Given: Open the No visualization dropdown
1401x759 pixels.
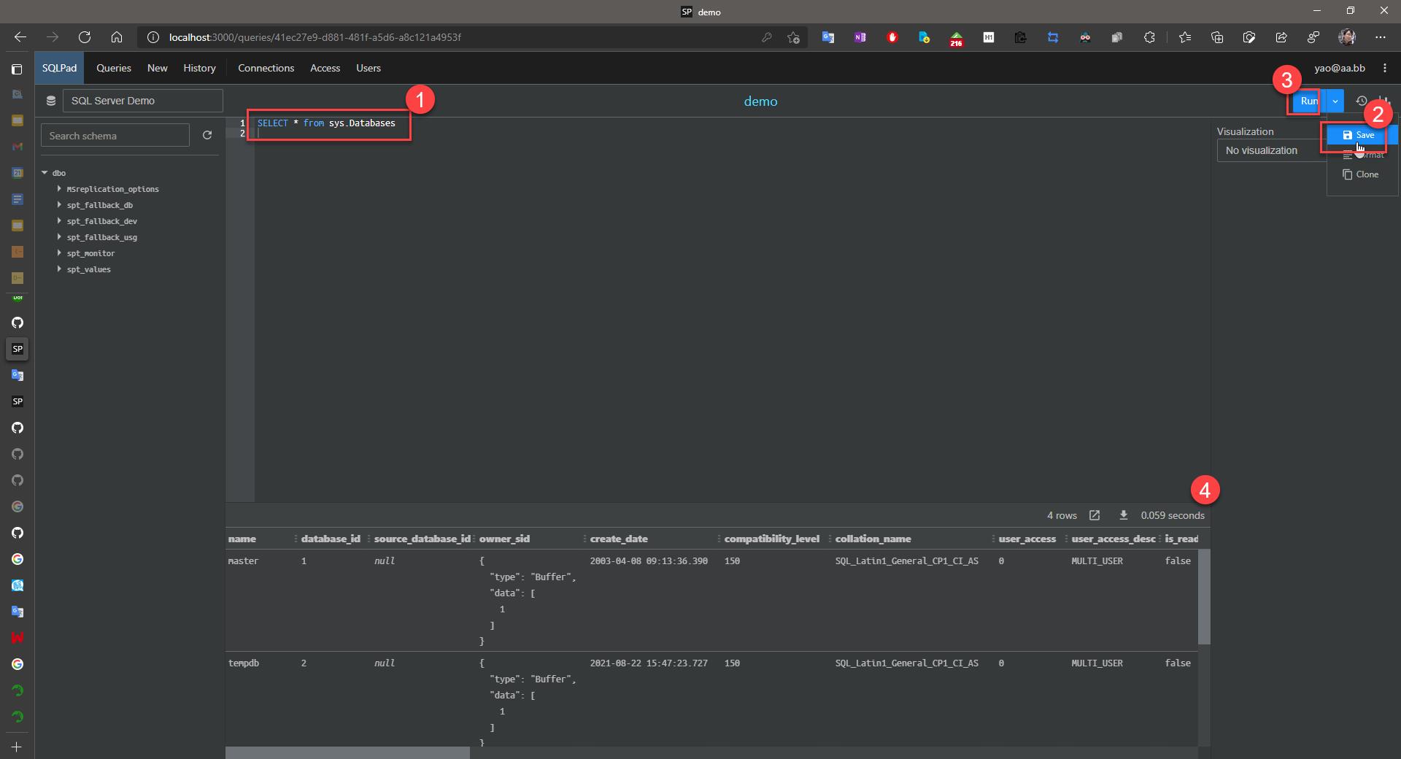Looking at the screenshot, I should click(x=1271, y=150).
